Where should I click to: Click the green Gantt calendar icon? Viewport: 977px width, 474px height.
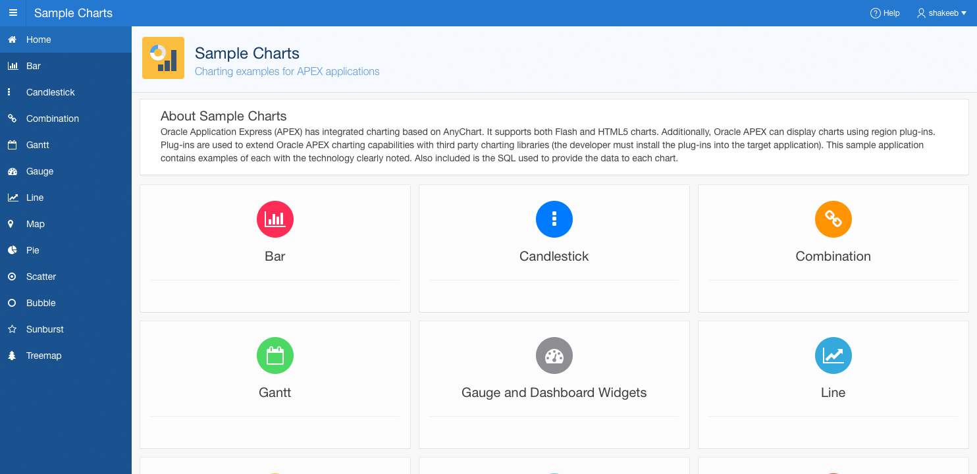click(275, 355)
